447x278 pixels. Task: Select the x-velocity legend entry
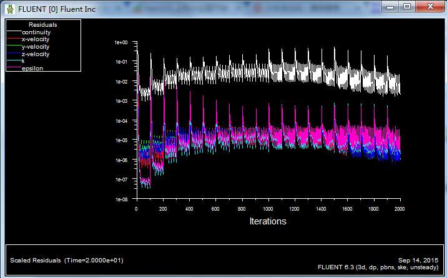click(35, 39)
